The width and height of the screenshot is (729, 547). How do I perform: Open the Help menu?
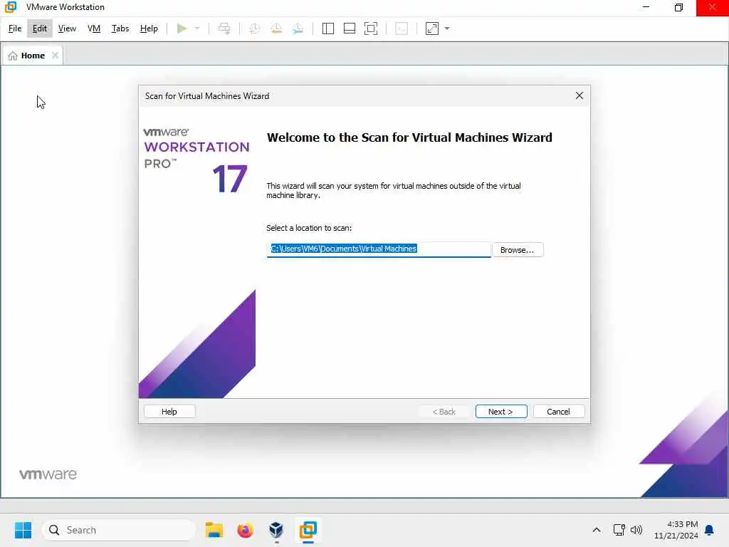(x=149, y=28)
